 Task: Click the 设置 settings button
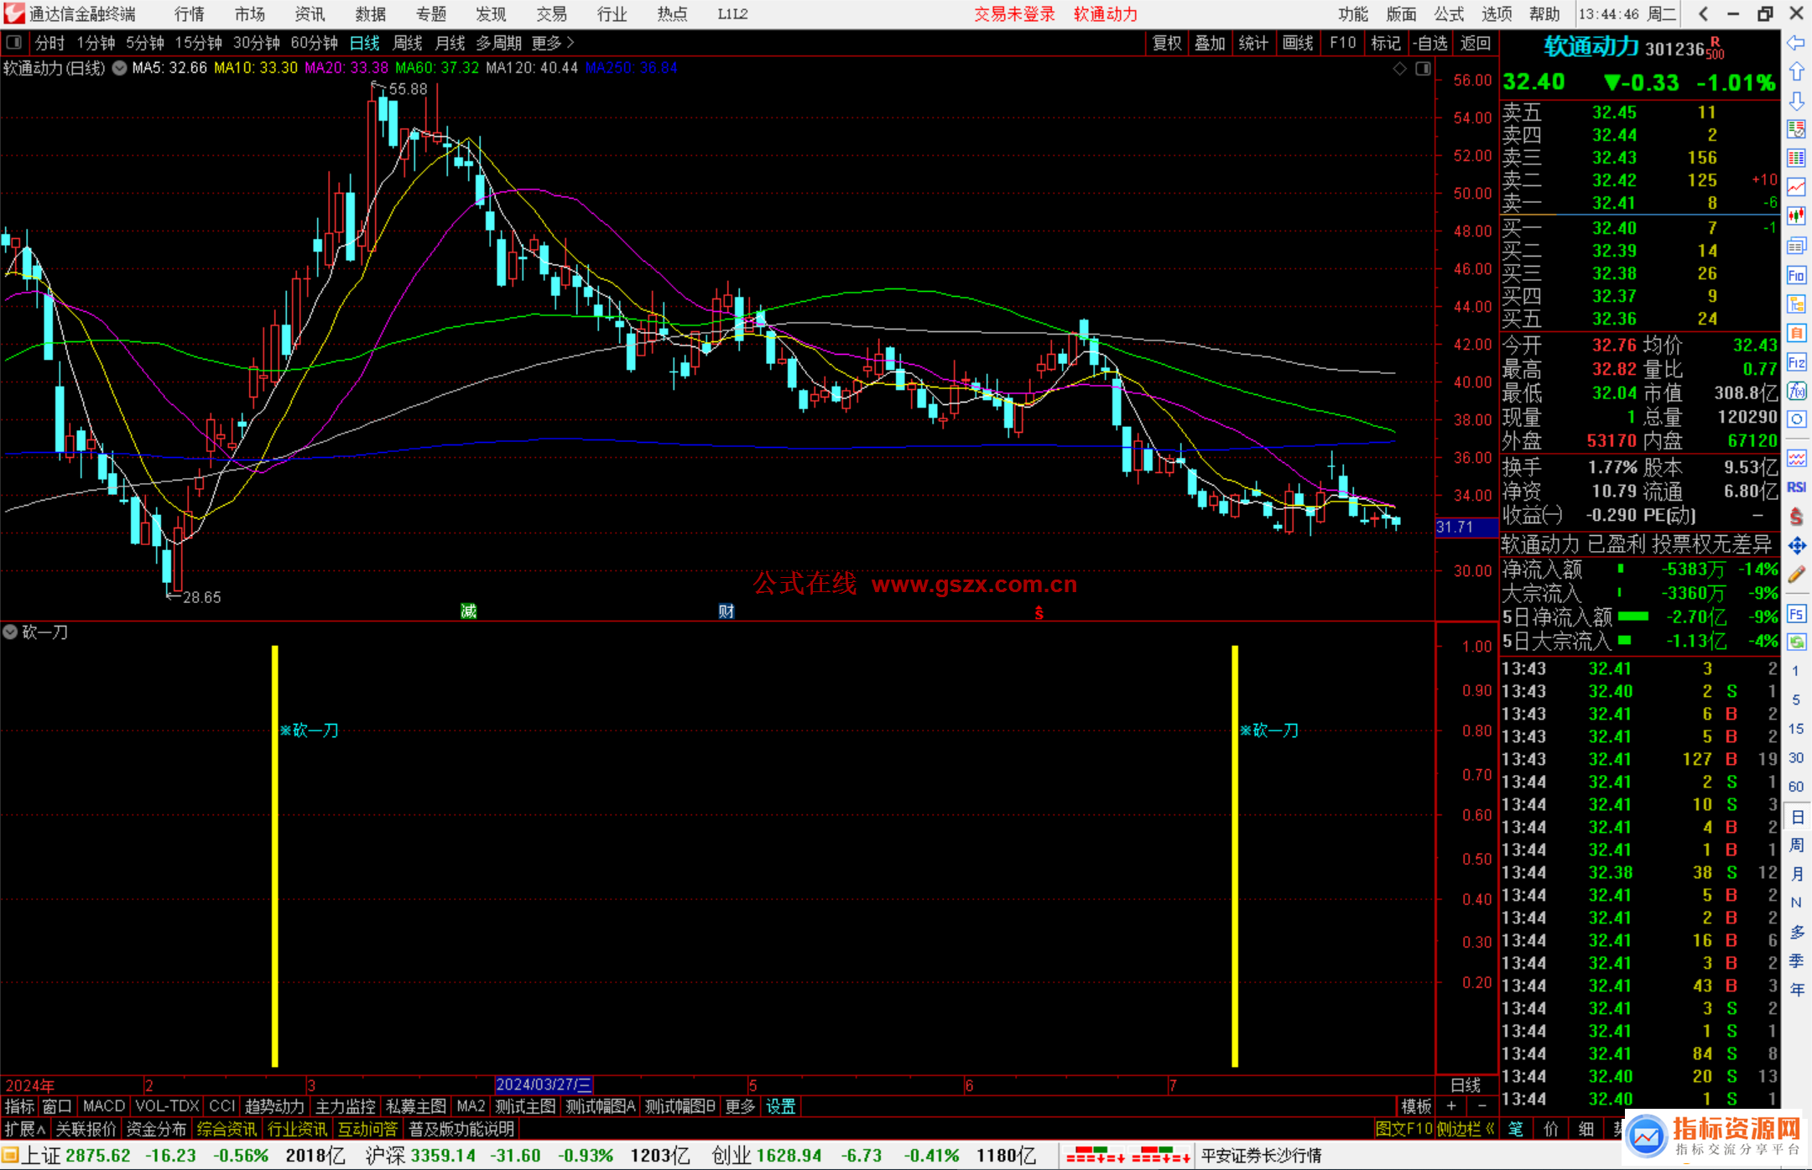click(x=780, y=1106)
